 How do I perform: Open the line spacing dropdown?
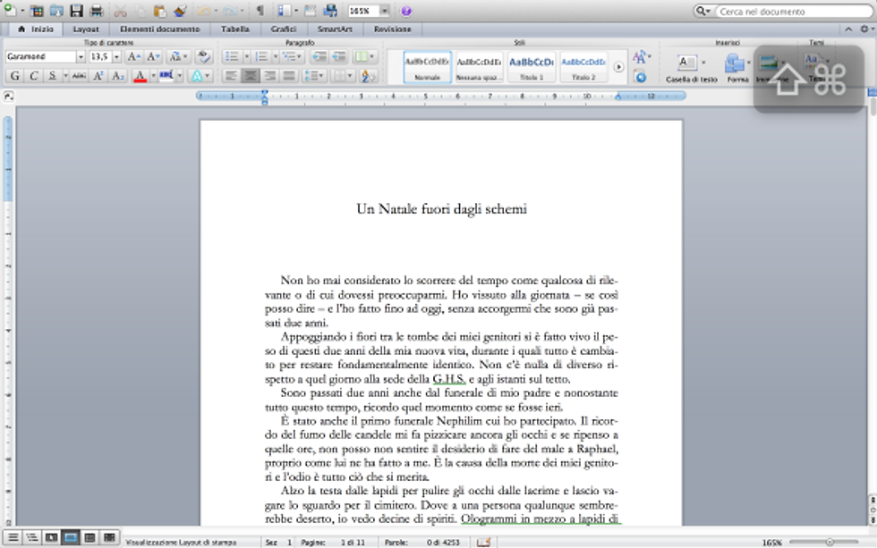tap(313, 75)
